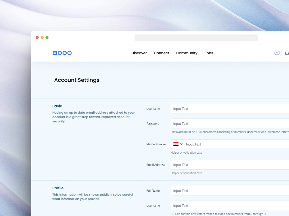Click the green maximize window button
This screenshot has height=216, width=289.
47,37
